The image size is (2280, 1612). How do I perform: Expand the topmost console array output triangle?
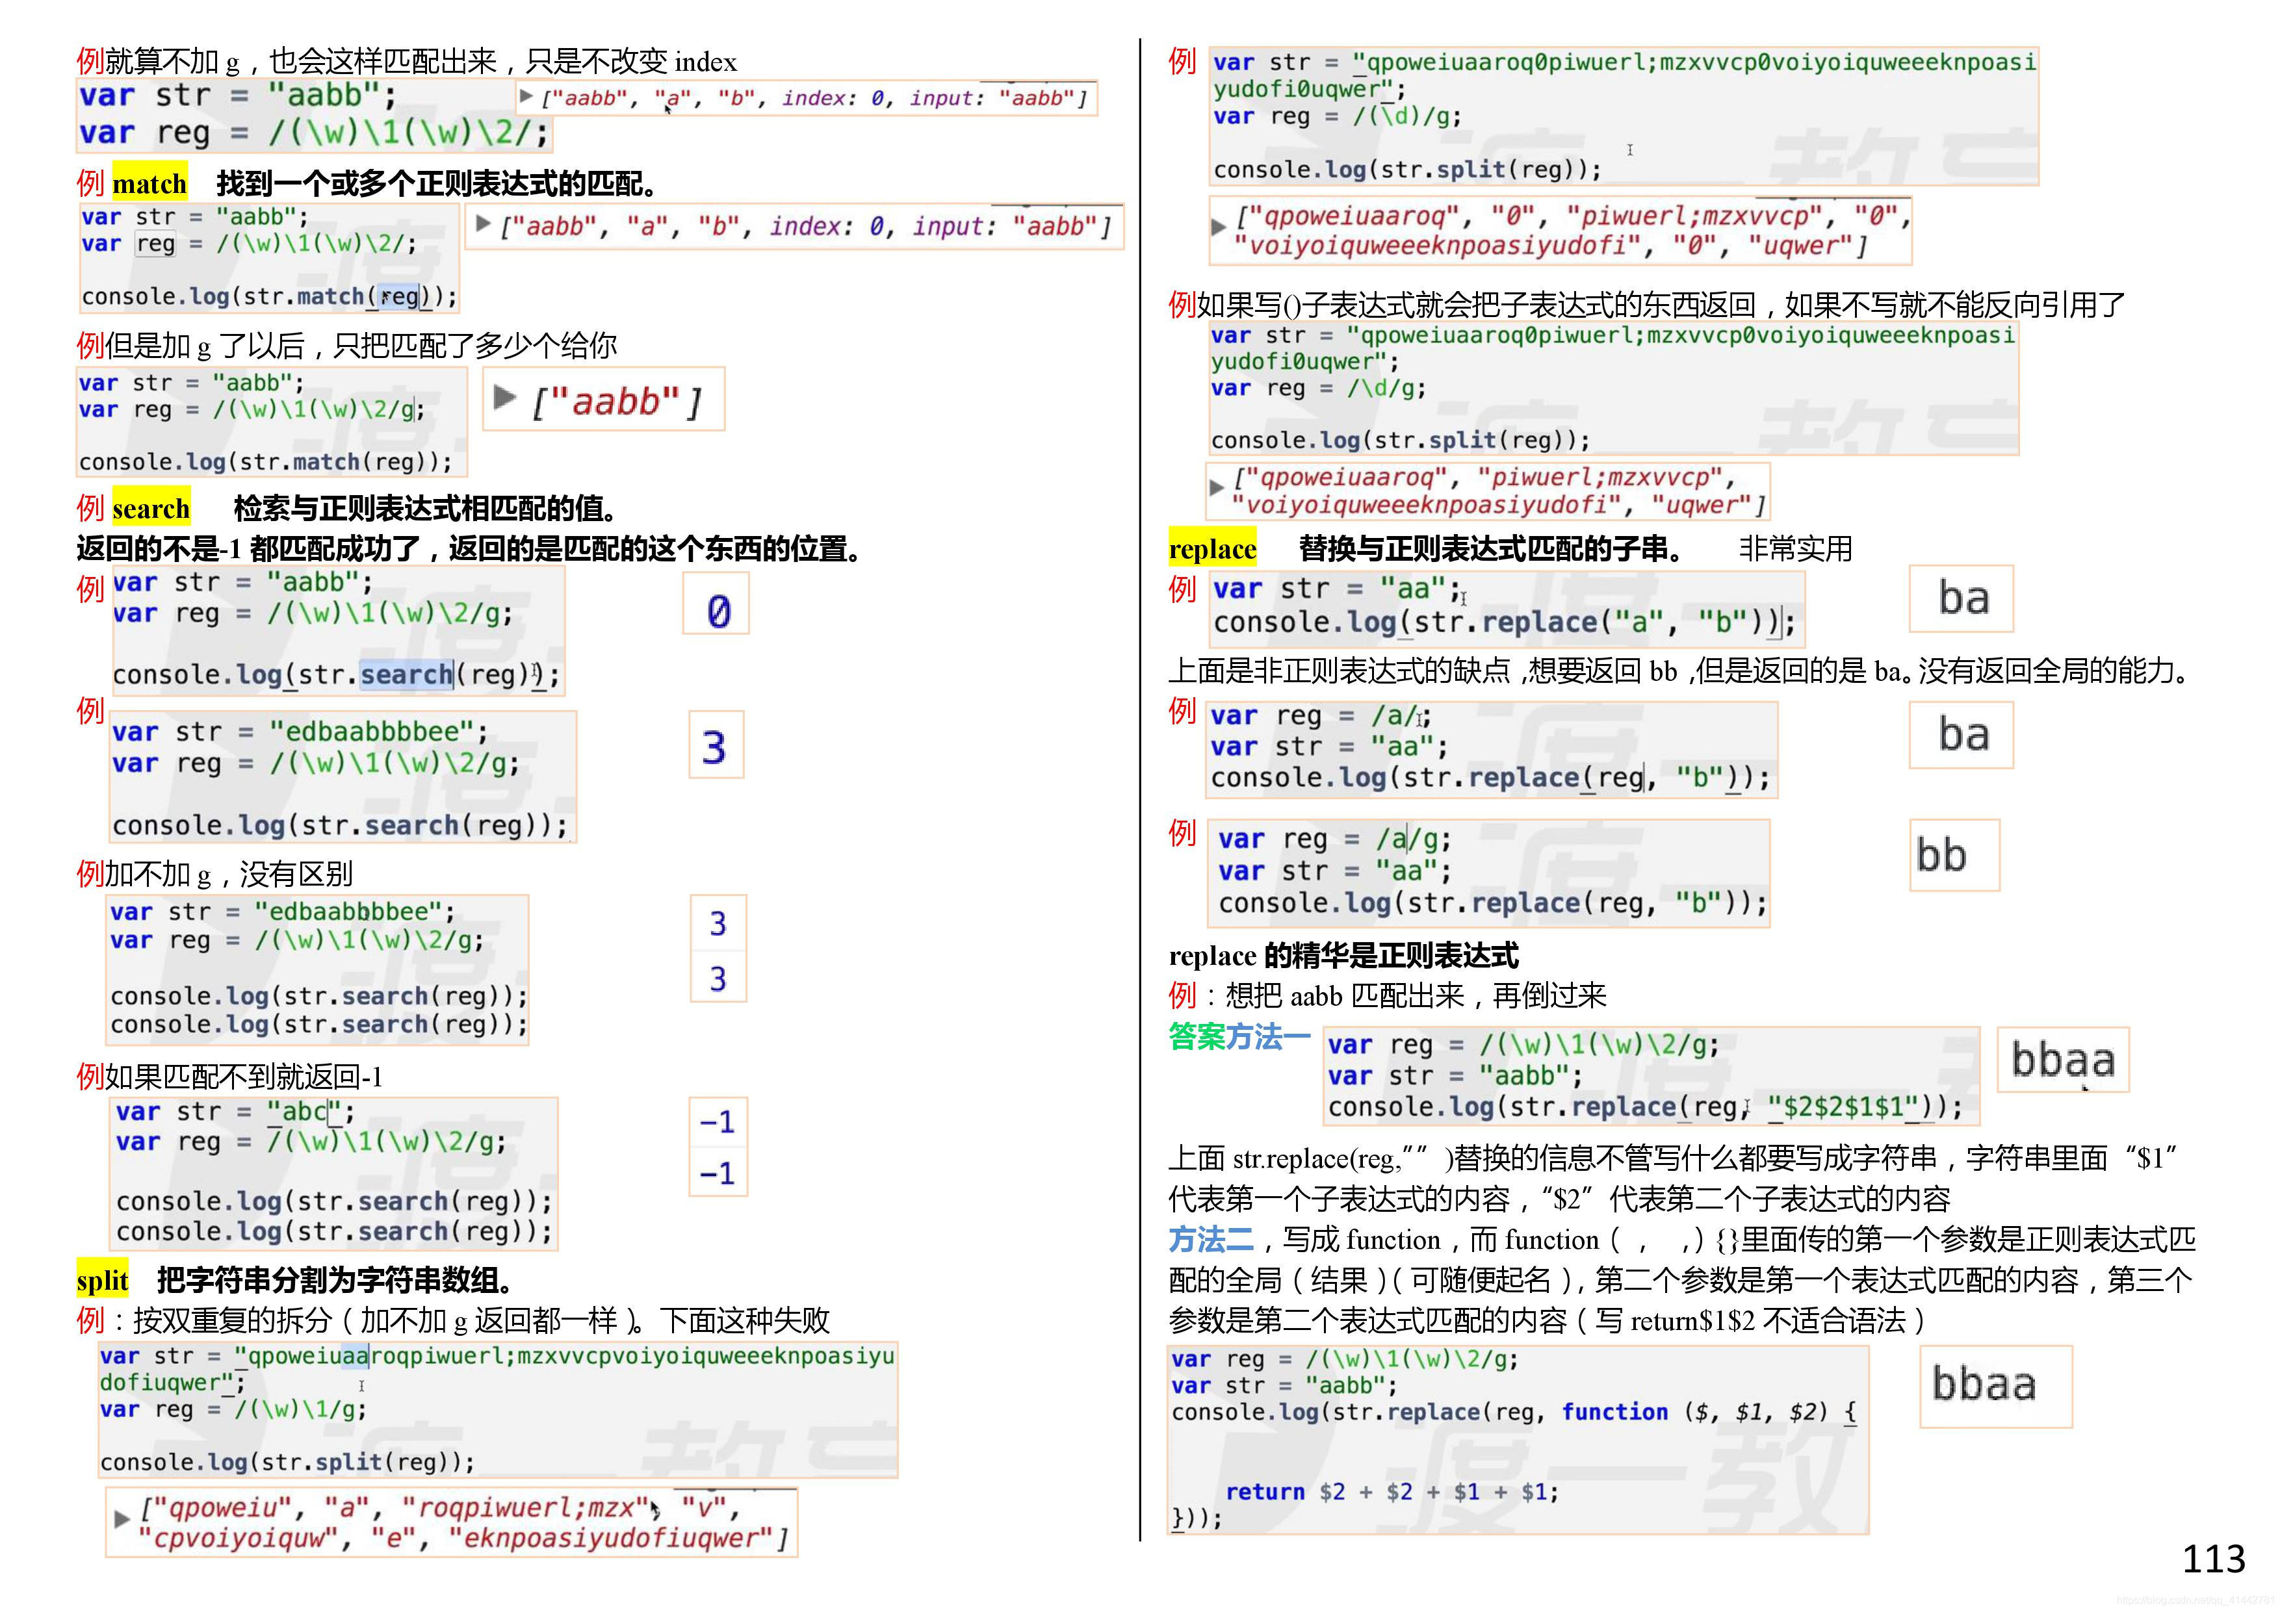coord(526,96)
